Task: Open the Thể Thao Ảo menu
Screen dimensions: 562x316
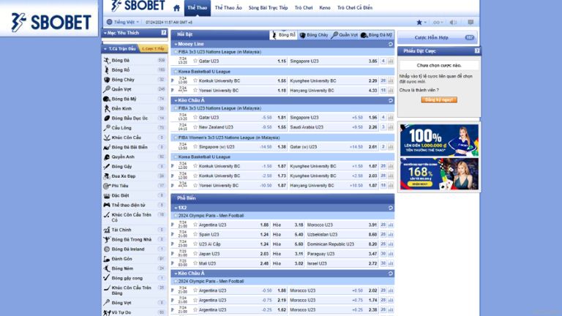Action: (228, 7)
